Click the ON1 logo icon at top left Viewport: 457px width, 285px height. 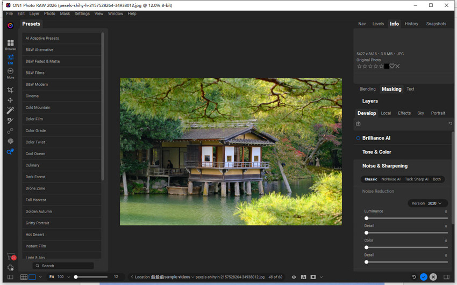point(10,26)
